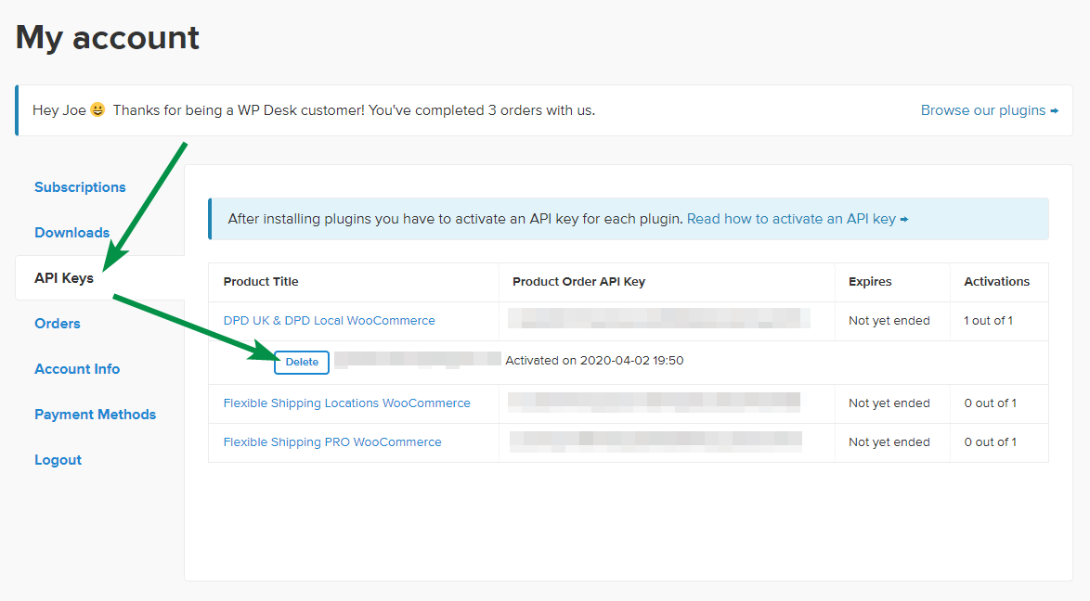Click the Expires column header

tap(870, 282)
